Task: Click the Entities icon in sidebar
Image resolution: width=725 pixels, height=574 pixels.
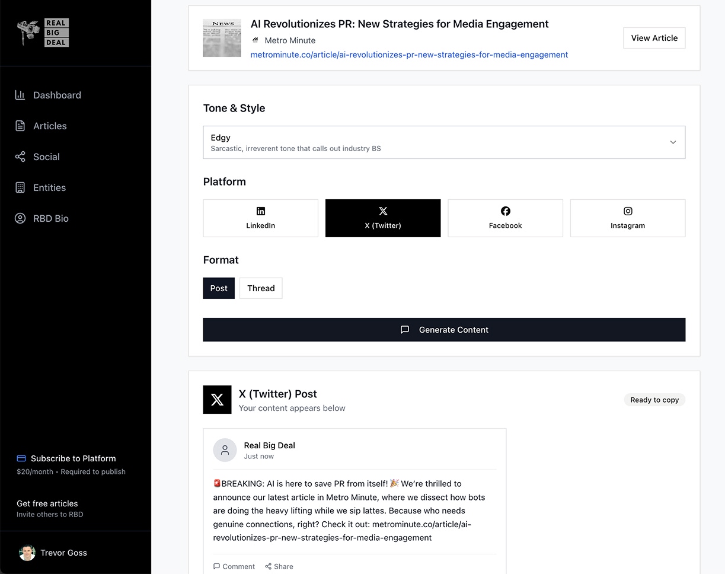Action: click(x=20, y=187)
